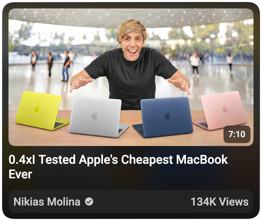The image size is (262, 221).
Task: Select the yellow MacBook lid in the thumbnail
Action: tap(38, 109)
